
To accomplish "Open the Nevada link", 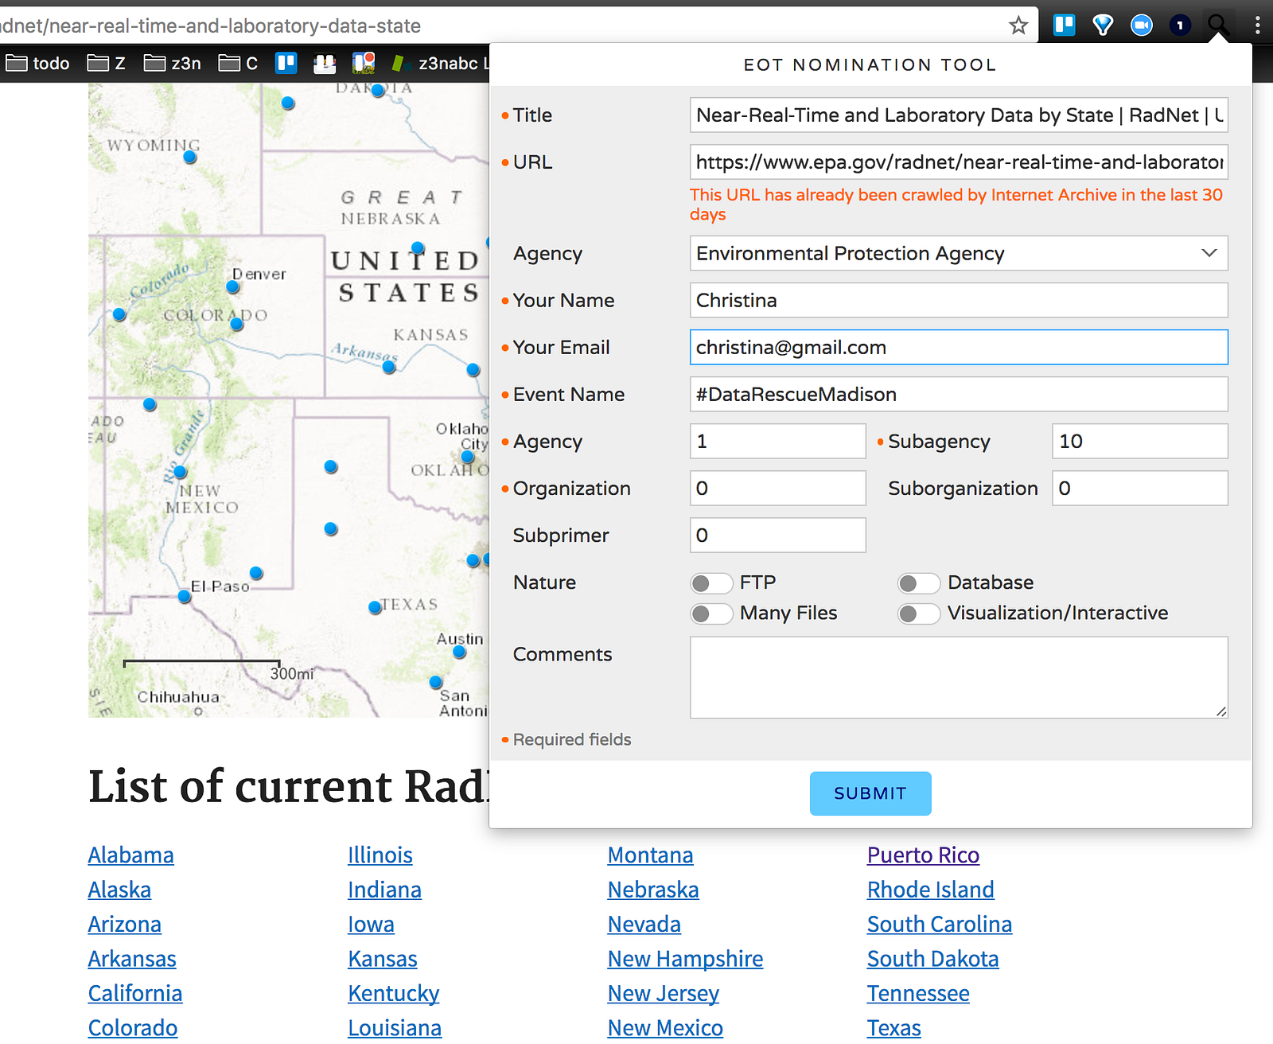I will pos(644,925).
